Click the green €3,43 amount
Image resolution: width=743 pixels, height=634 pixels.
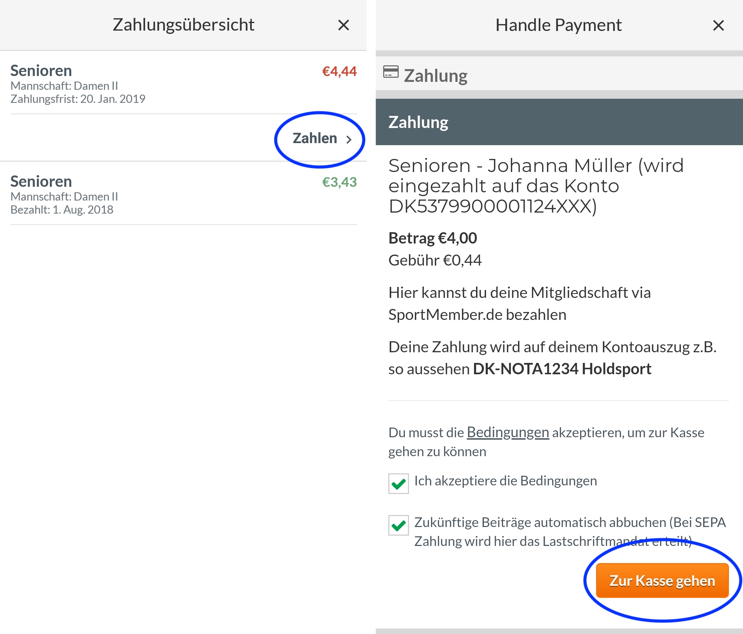pos(339,182)
